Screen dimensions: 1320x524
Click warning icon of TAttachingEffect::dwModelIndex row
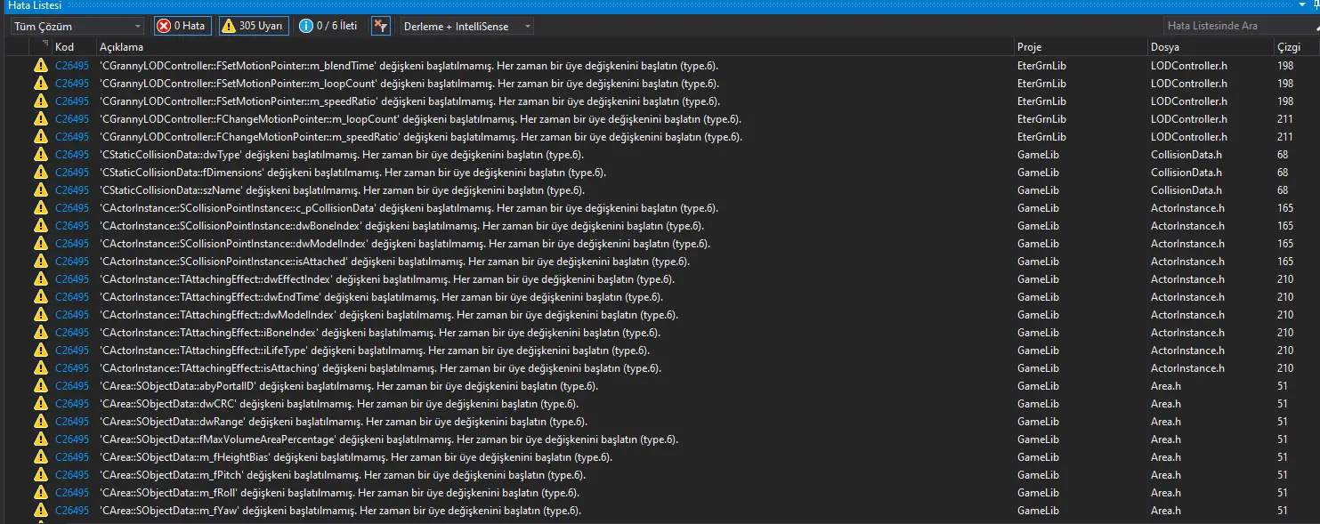tap(40, 315)
